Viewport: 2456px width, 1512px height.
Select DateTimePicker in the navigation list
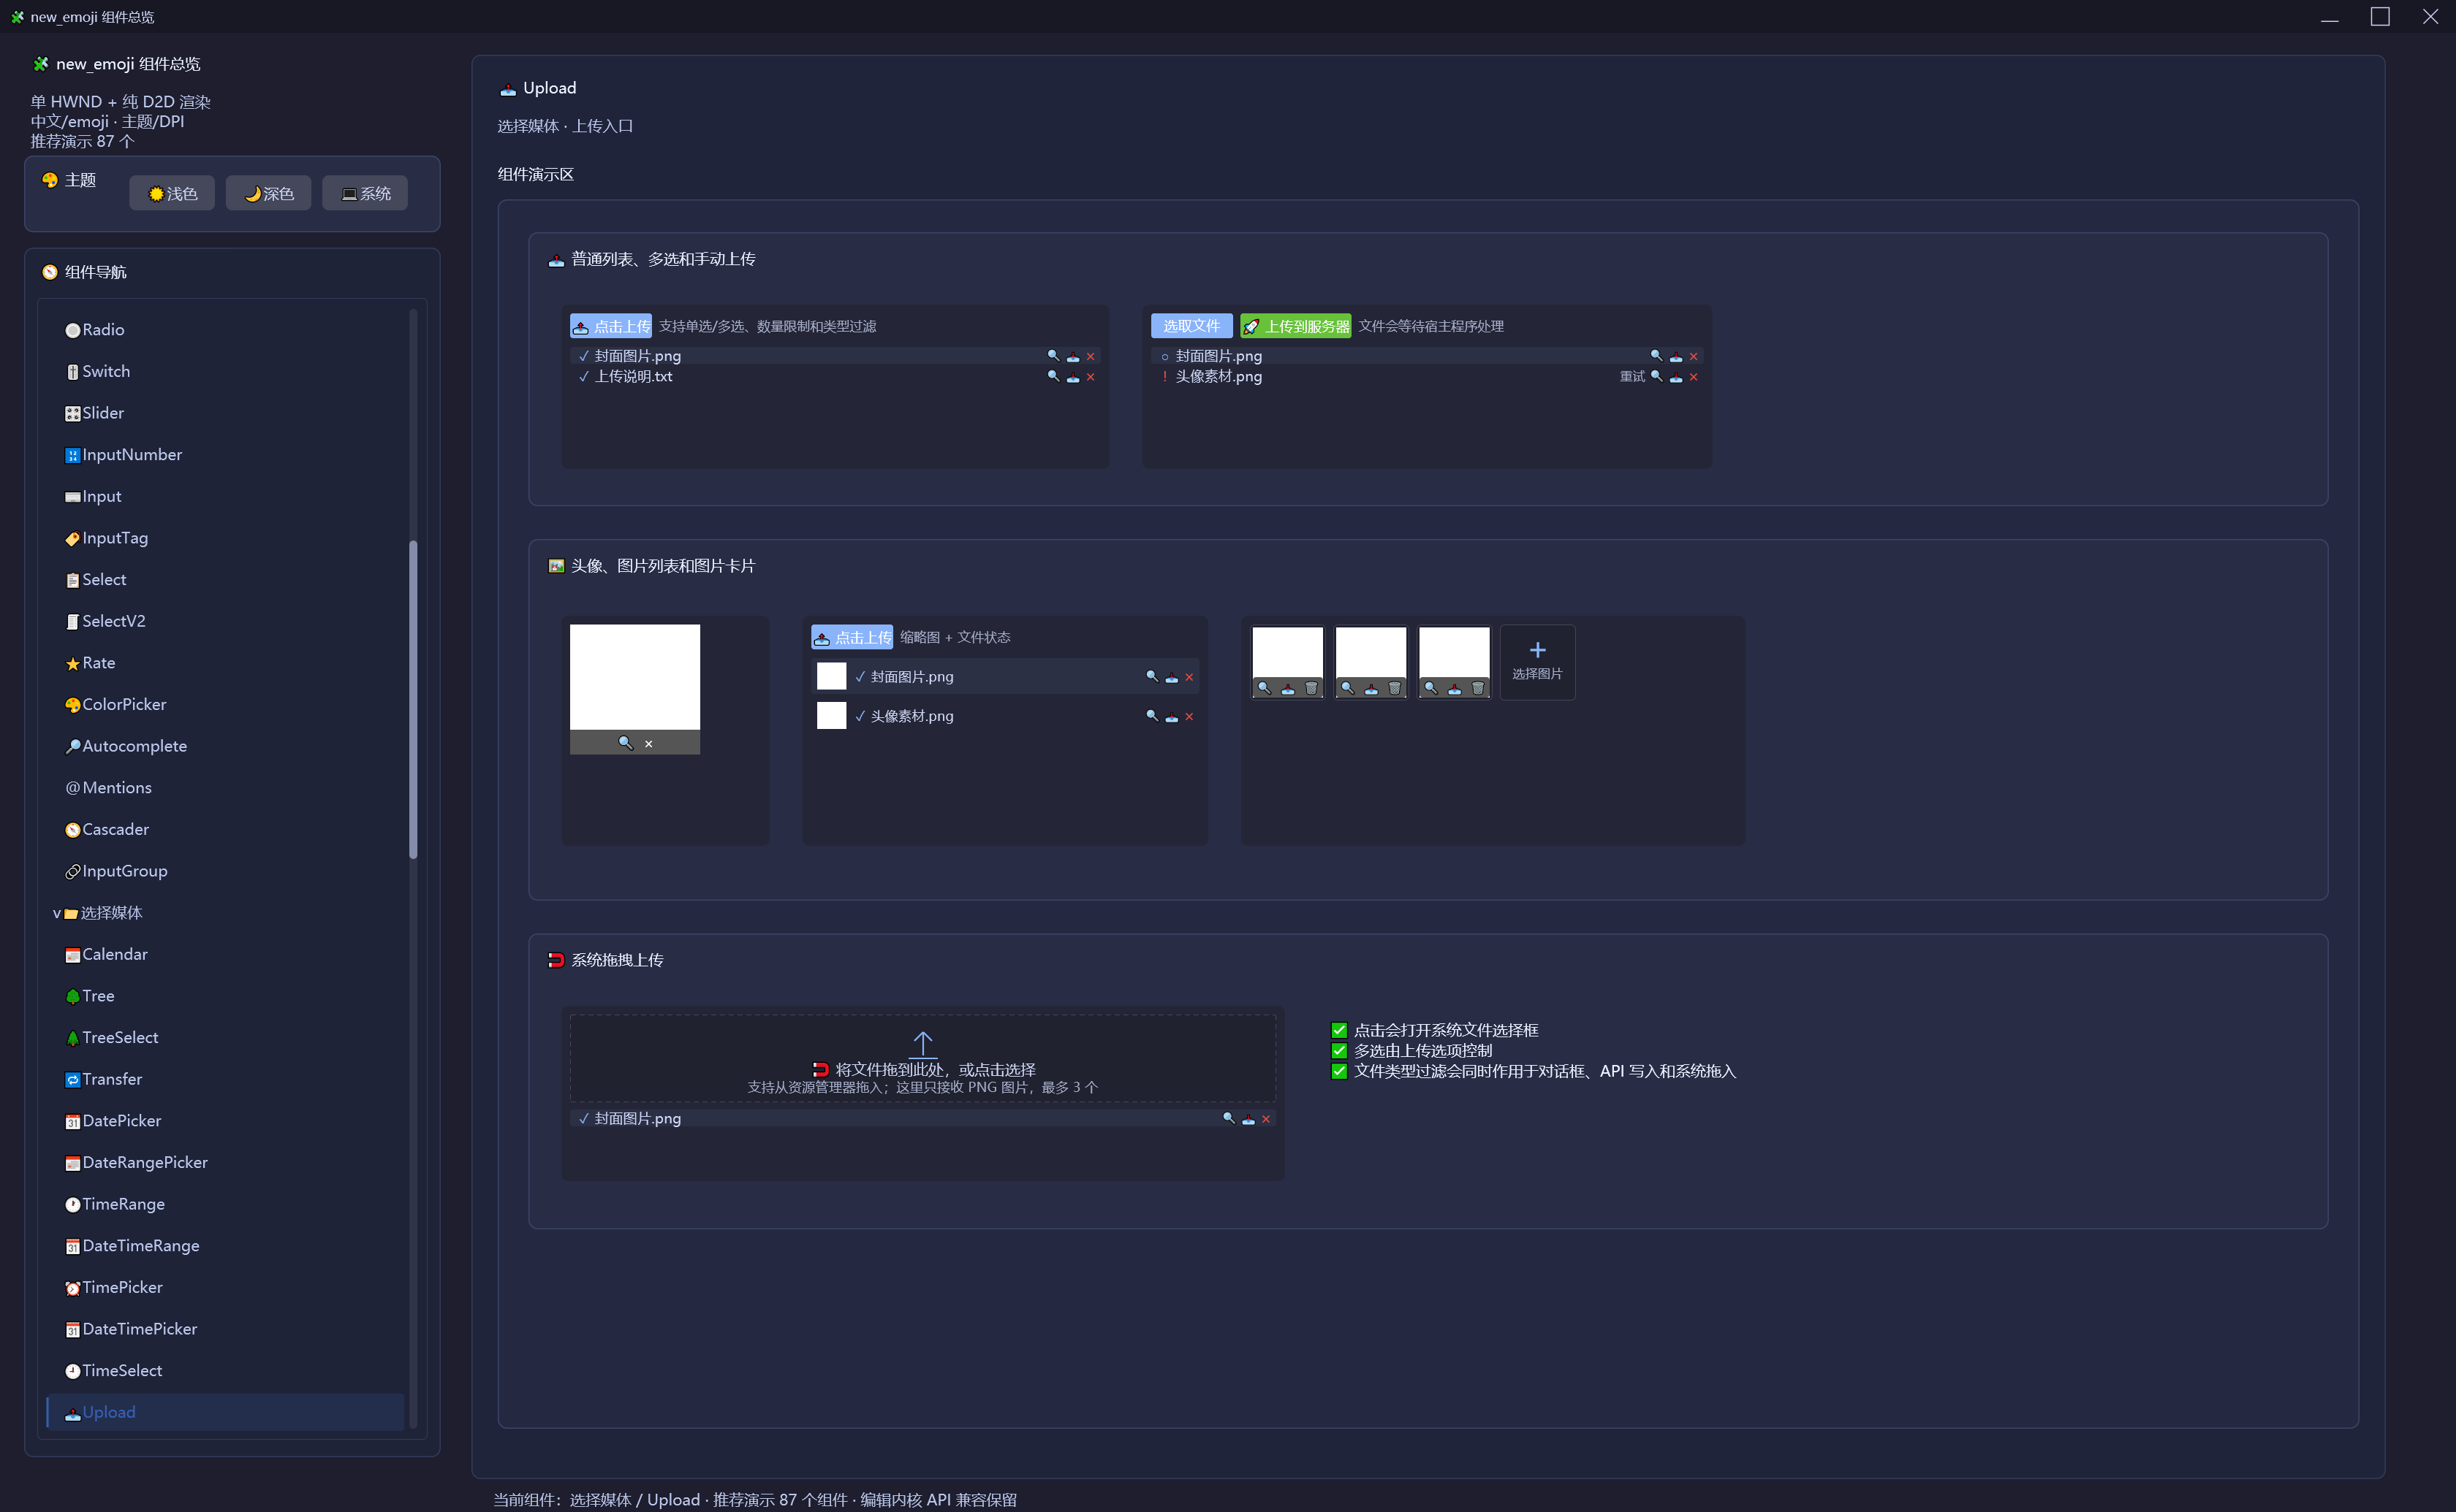225,1330
